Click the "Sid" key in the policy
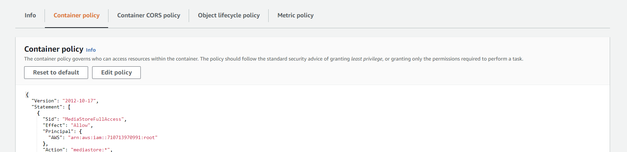627x152 pixels. click(x=50, y=119)
